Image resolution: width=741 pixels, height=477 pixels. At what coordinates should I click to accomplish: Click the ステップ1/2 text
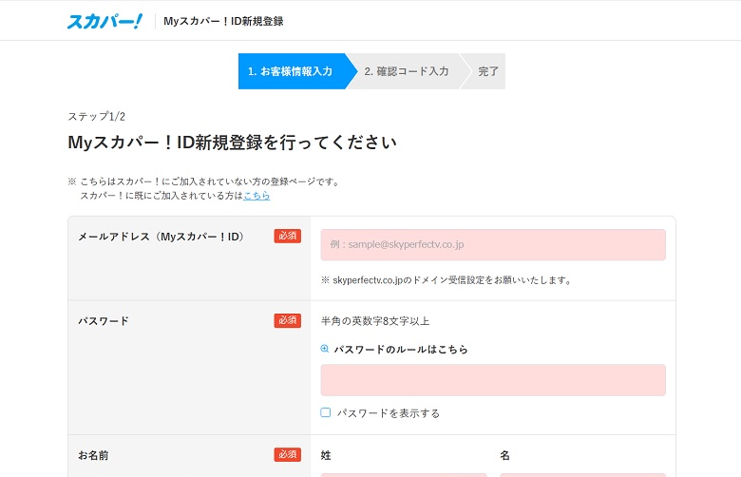(96, 116)
